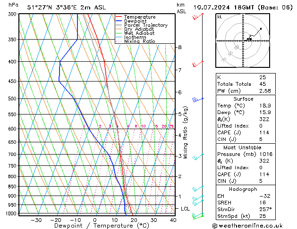The height and width of the screenshot is (229, 297).
Task: Click the green surface wind barb
Action: (198, 216)
